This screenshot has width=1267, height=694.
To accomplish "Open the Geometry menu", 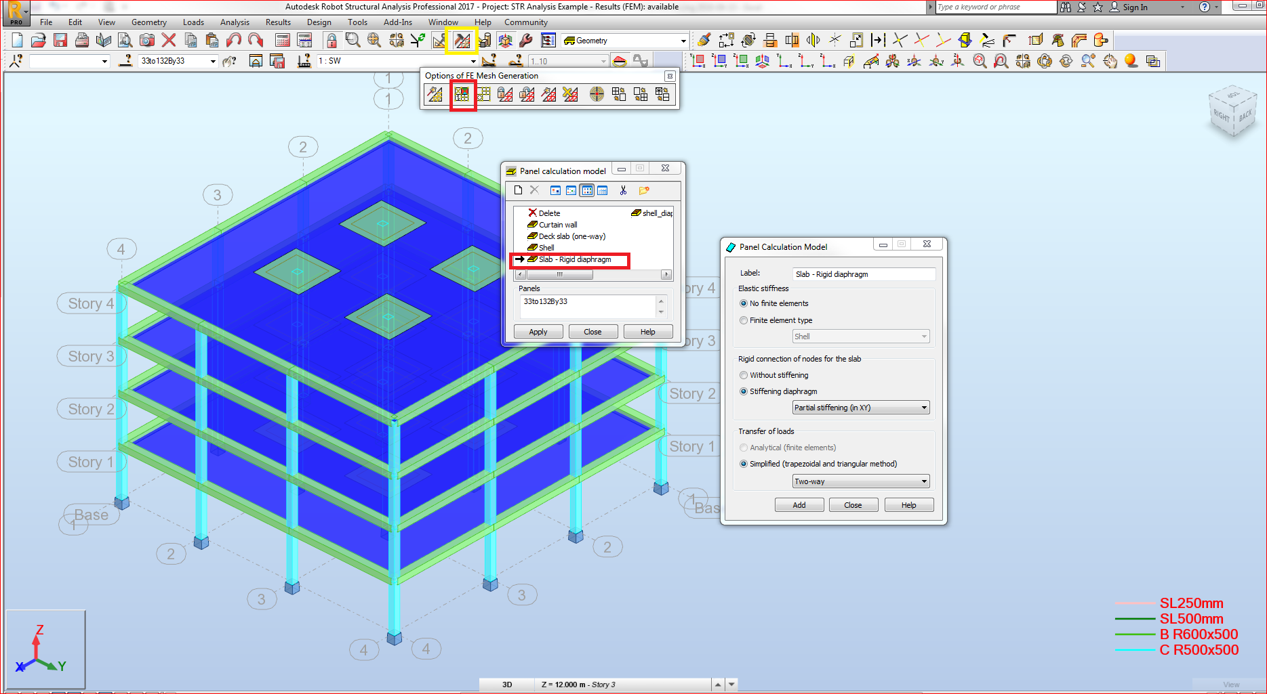I will tap(149, 22).
